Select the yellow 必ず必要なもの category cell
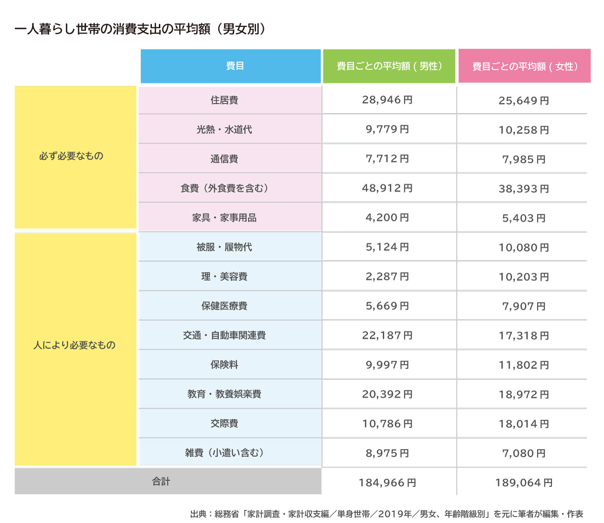The image size is (604, 523). [75, 156]
